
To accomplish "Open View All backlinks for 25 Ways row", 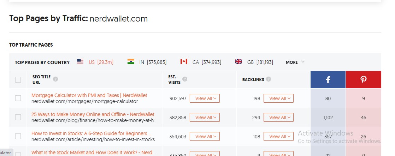I will [278, 117].
